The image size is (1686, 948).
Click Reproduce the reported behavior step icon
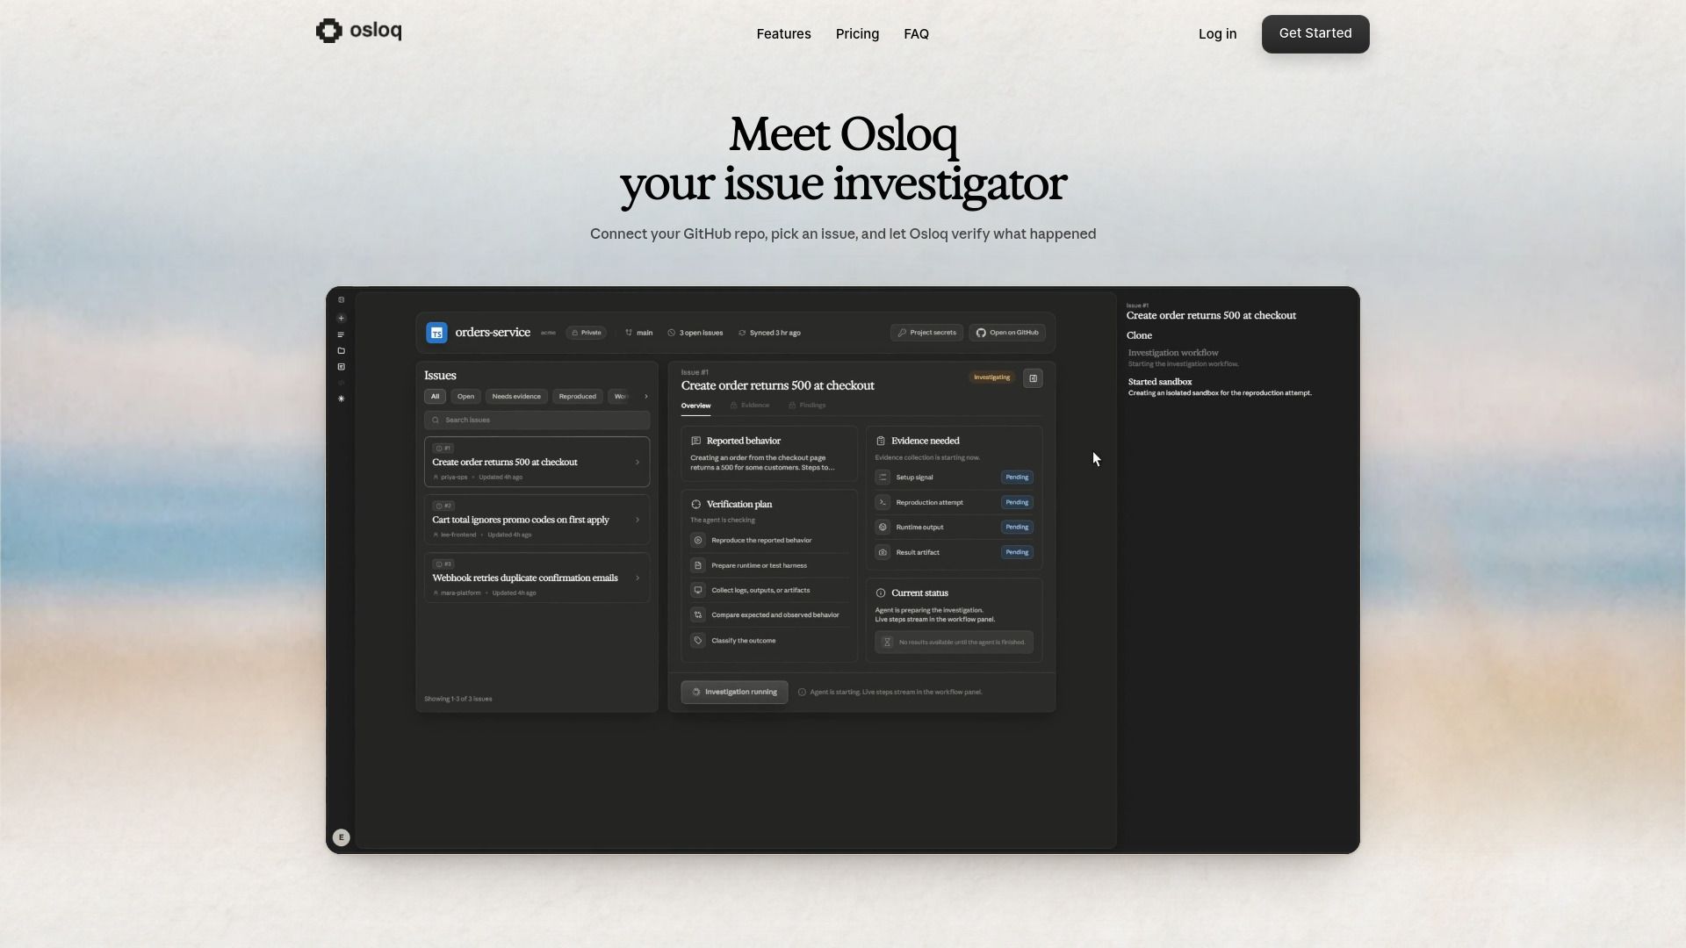coord(698,541)
